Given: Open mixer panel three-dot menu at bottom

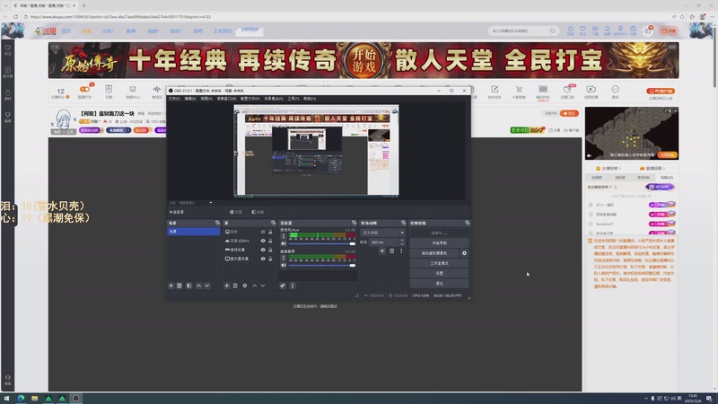Looking at the screenshot, I should 293,285.
